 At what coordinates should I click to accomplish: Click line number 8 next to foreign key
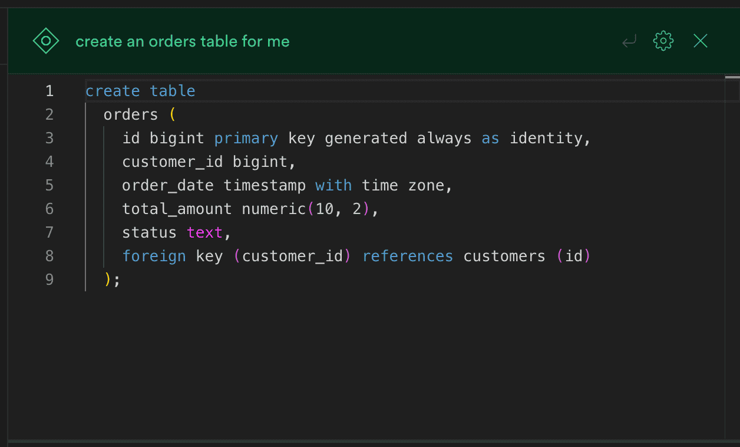[49, 255]
